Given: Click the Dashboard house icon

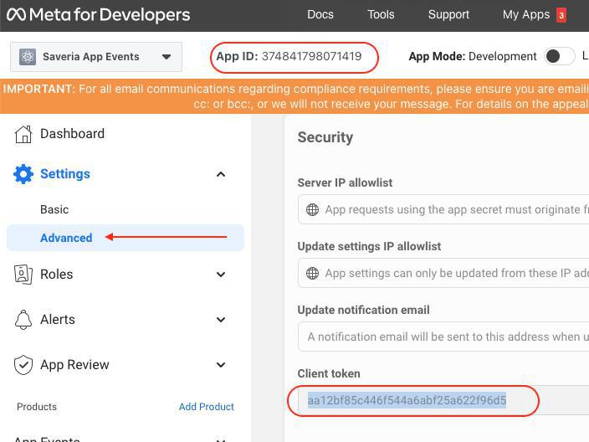Looking at the screenshot, I should click(24, 134).
